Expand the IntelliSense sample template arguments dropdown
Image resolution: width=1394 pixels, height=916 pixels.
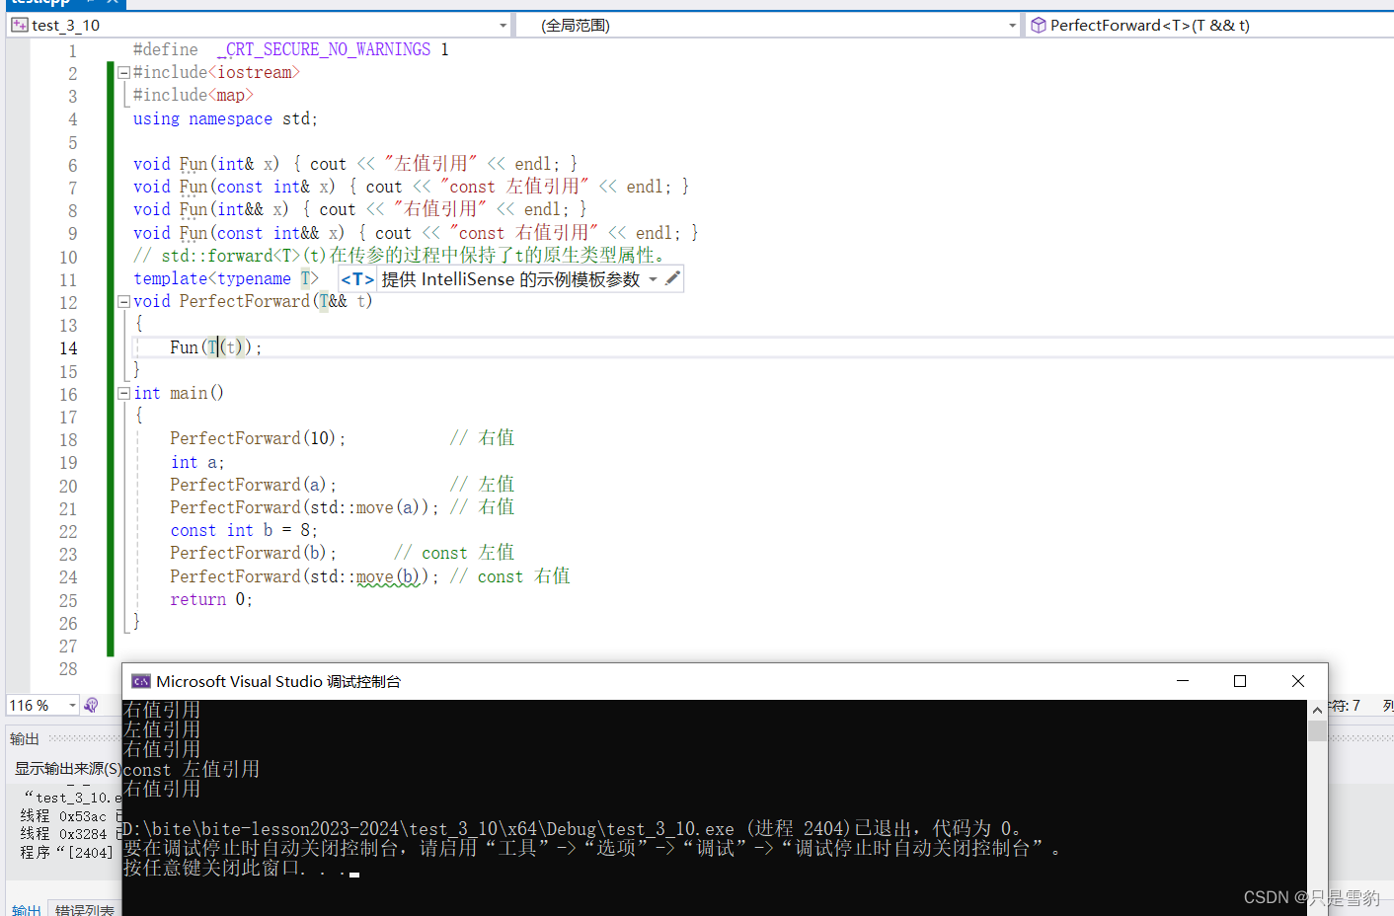pos(653,279)
